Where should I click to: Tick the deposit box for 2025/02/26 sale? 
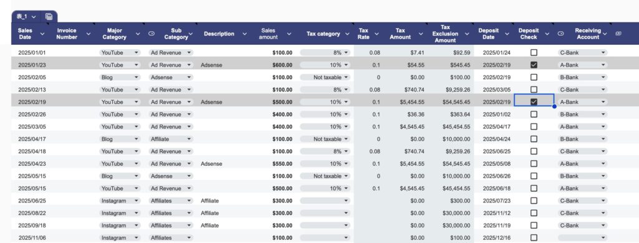tap(534, 115)
